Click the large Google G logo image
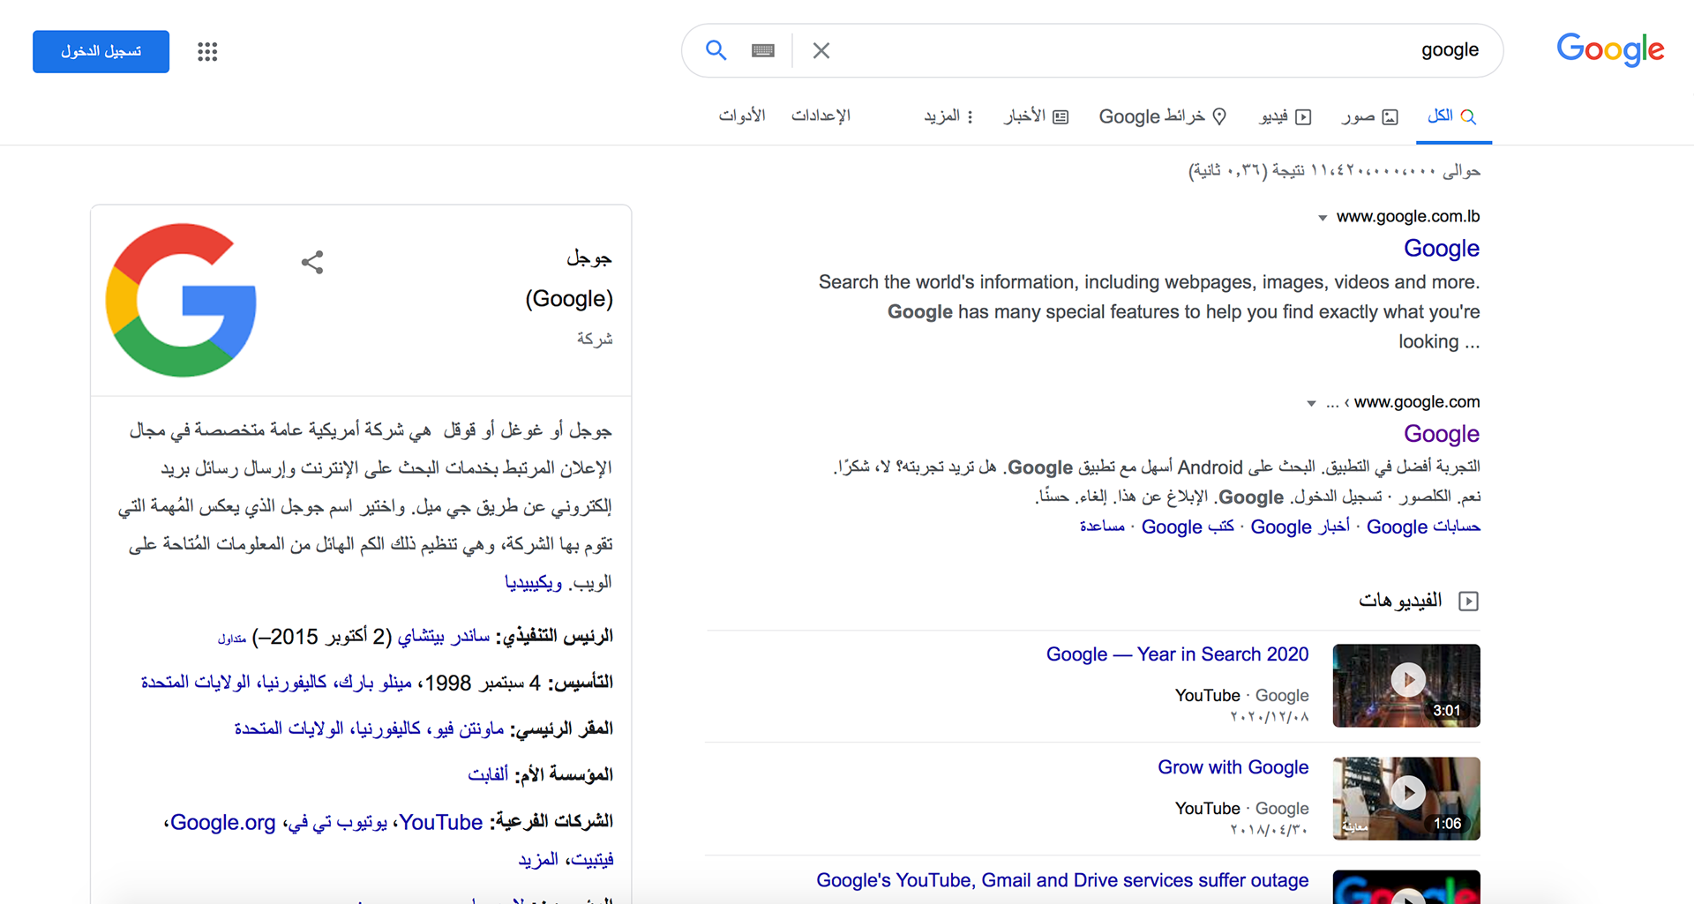Viewport: 1694px width, 904px height. click(x=181, y=300)
